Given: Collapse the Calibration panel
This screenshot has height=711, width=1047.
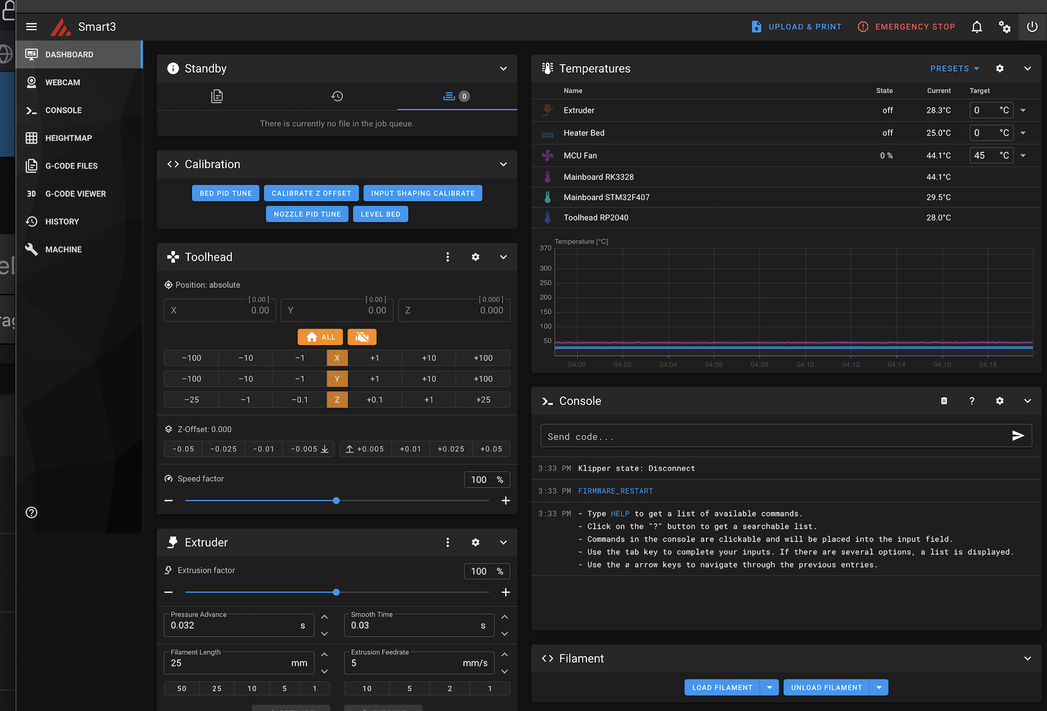Looking at the screenshot, I should pyautogui.click(x=503, y=164).
